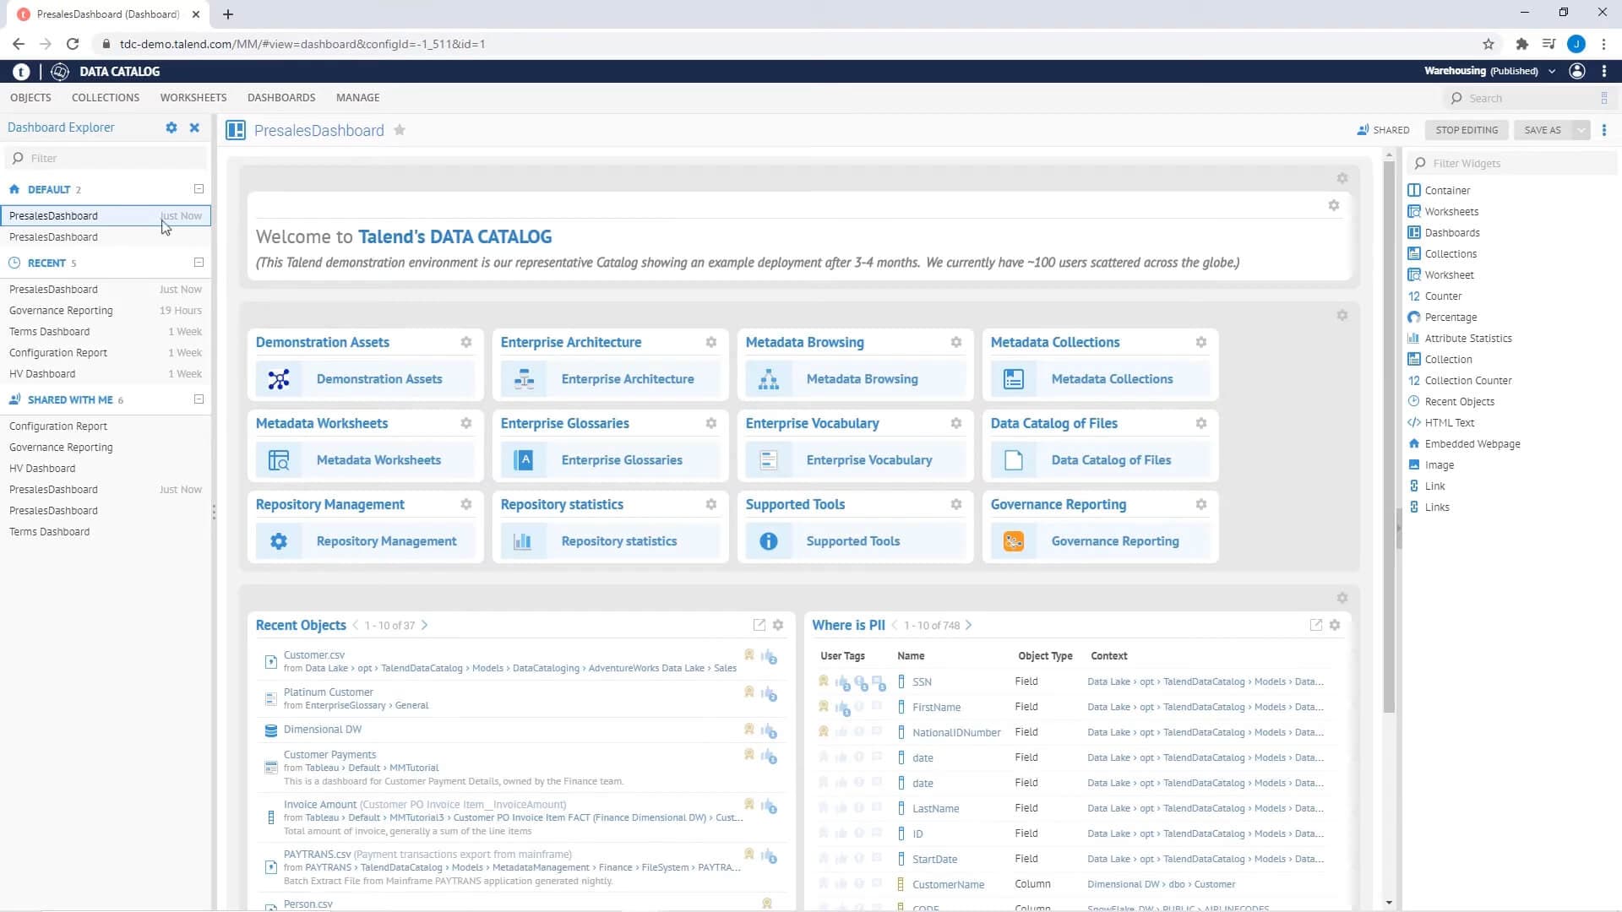Select the Embedded Webpage widget
Screen dimensions: 1622x912
point(1472,443)
